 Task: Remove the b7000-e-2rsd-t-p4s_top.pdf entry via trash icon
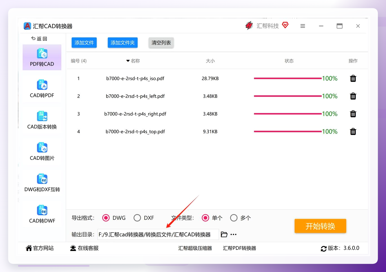point(353,132)
